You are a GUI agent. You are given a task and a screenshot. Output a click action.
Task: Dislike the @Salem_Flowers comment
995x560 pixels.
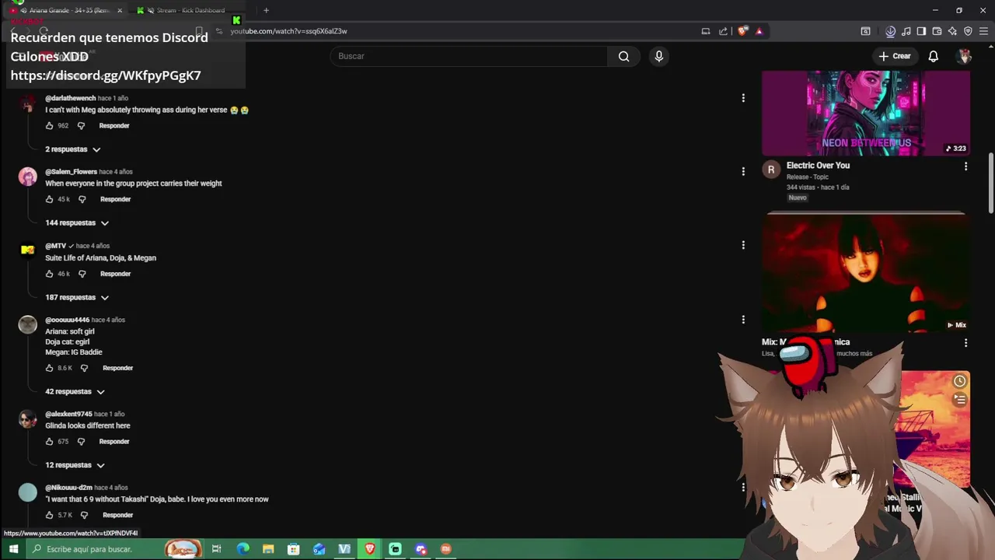click(x=82, y=199)
